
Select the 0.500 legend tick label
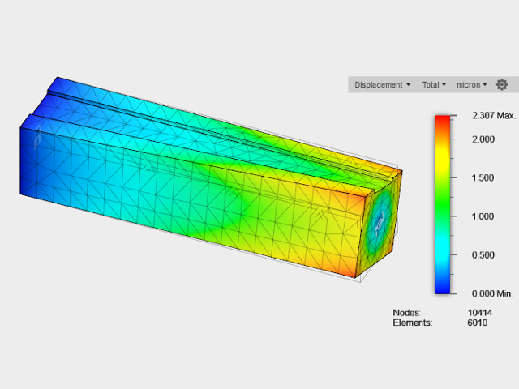tap(484, 255)
